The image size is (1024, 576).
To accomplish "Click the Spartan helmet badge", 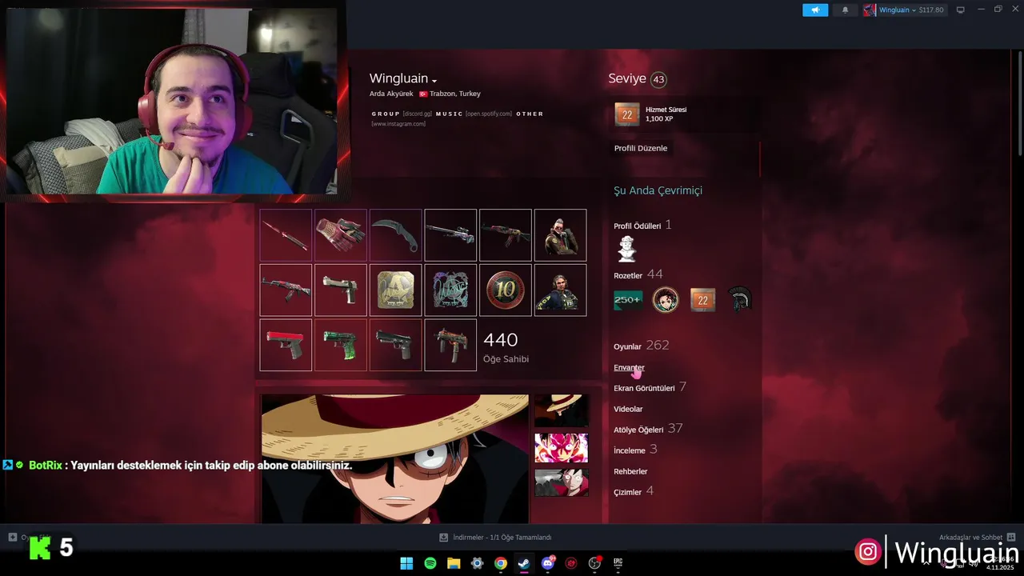I will [741, 299].
